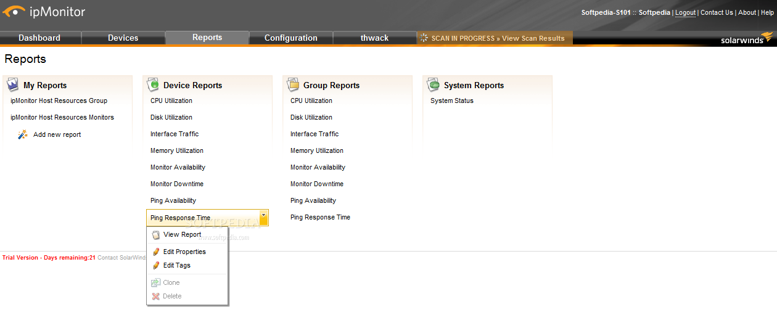Click the My Reports section icon
The image size is (777, 312).
click(12, 84)
